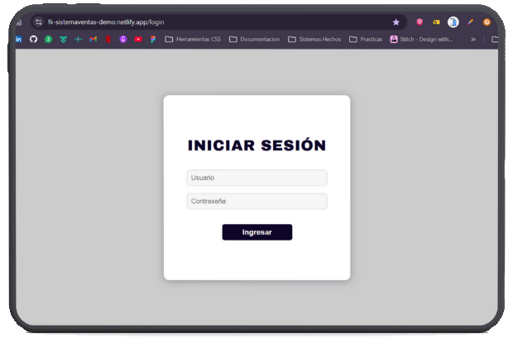The height and width of the screenshot is (338, 508).
Task: Click the Usuario input field
Action: click(256, 178)
